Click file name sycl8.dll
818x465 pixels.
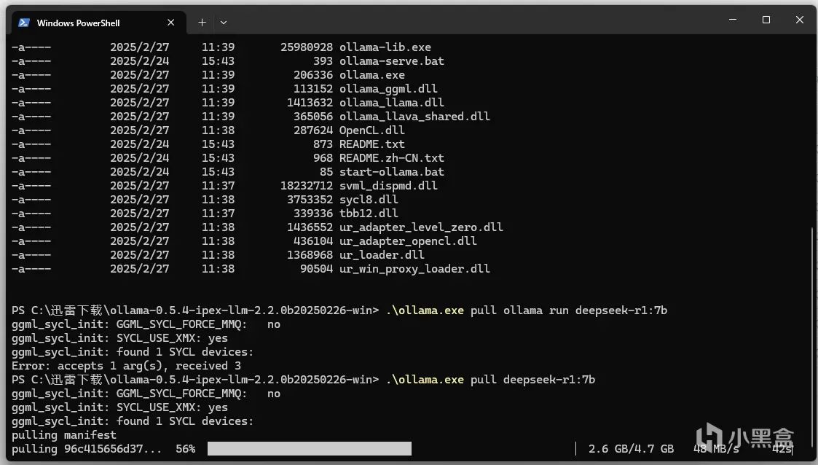click(x=369, y=200)
